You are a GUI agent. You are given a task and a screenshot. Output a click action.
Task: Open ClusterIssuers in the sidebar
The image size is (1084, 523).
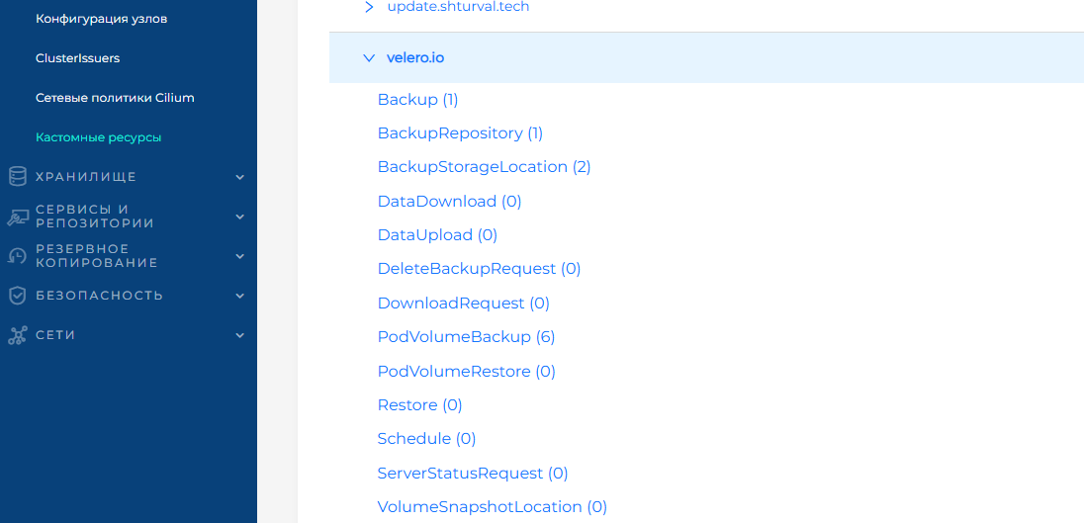(77, 58)
